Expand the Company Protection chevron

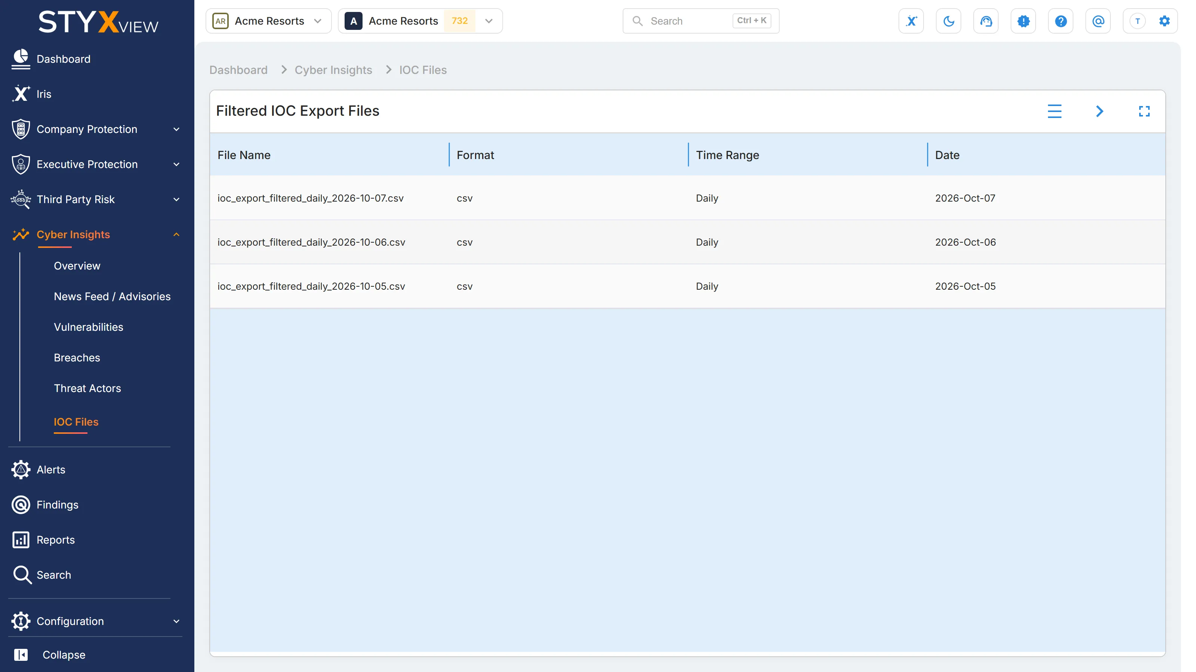(176, 130)
